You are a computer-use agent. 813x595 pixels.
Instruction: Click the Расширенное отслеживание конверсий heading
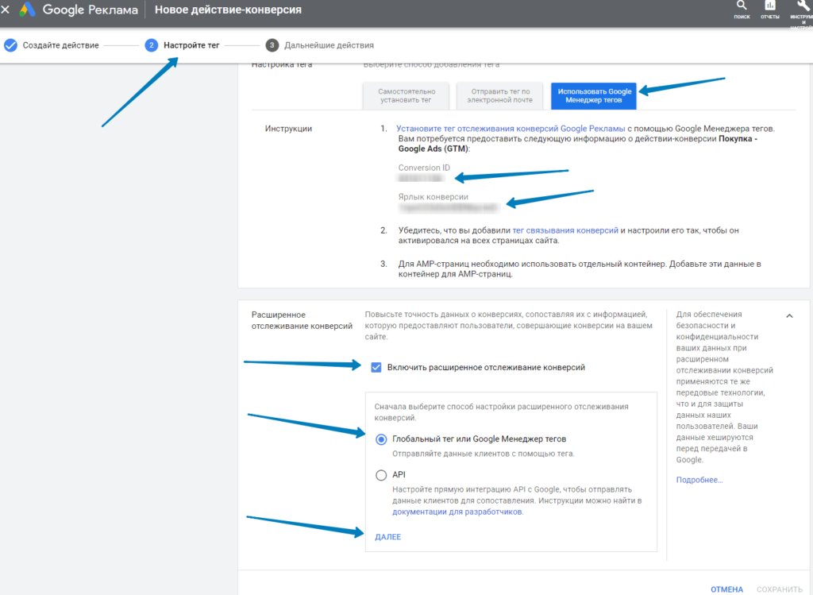point(302,321)
